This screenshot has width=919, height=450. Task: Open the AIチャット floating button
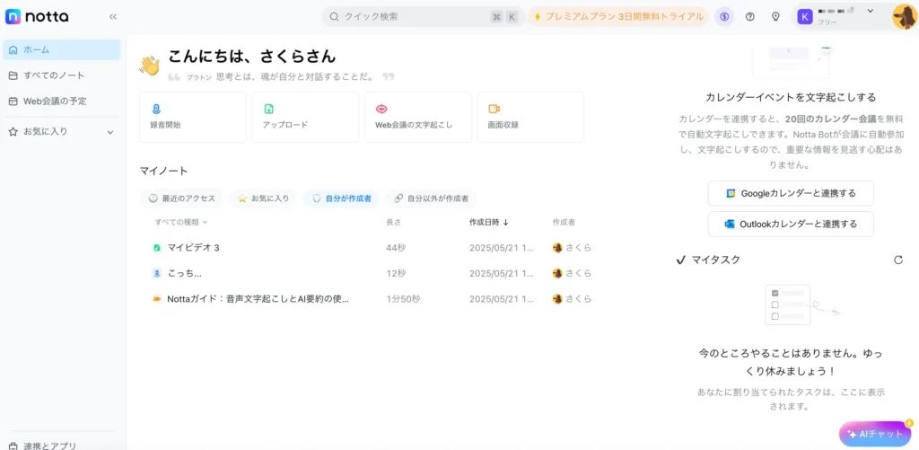(x=876, y=434)
